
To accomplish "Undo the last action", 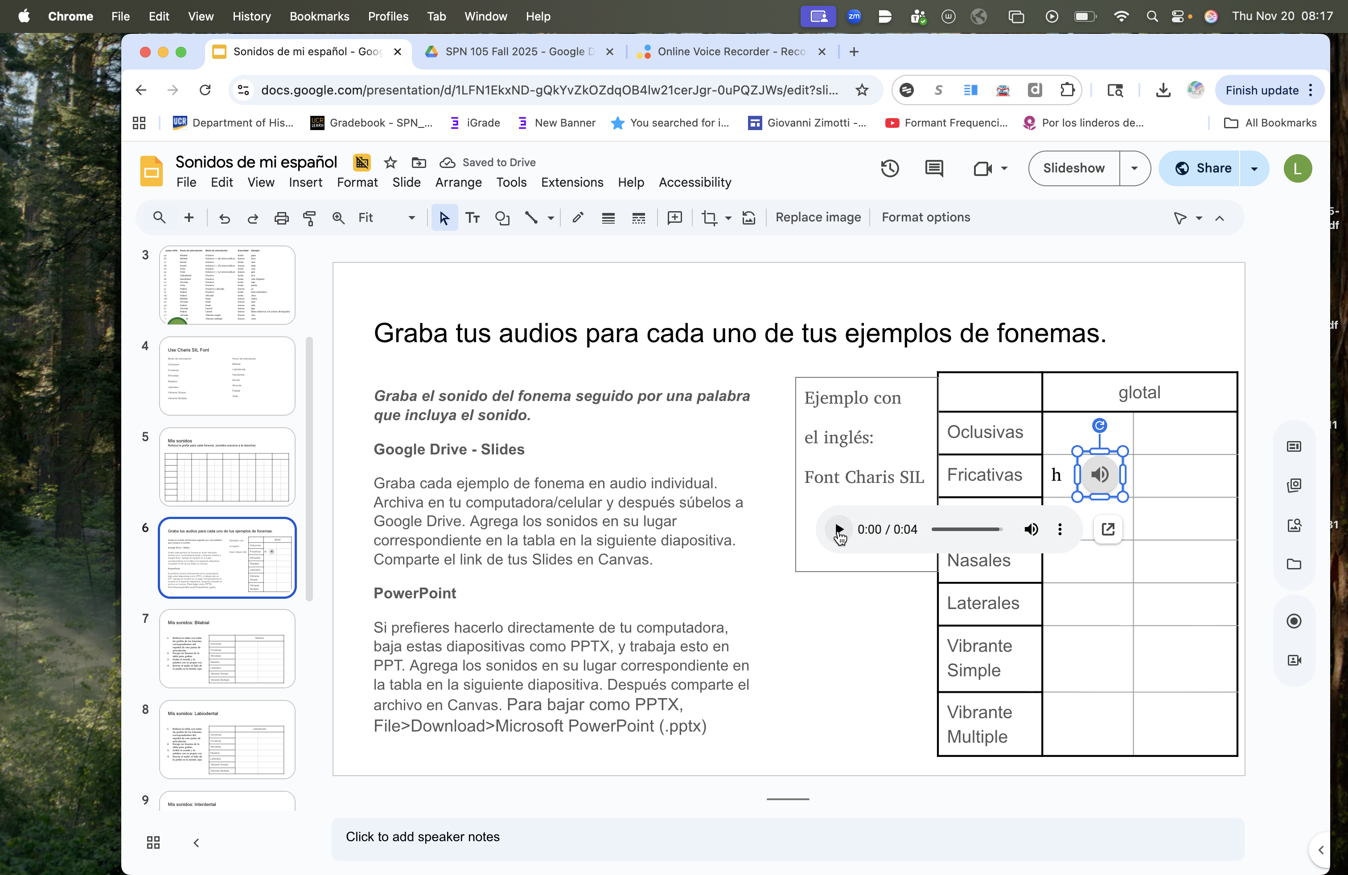I will [x=225, y=218].
